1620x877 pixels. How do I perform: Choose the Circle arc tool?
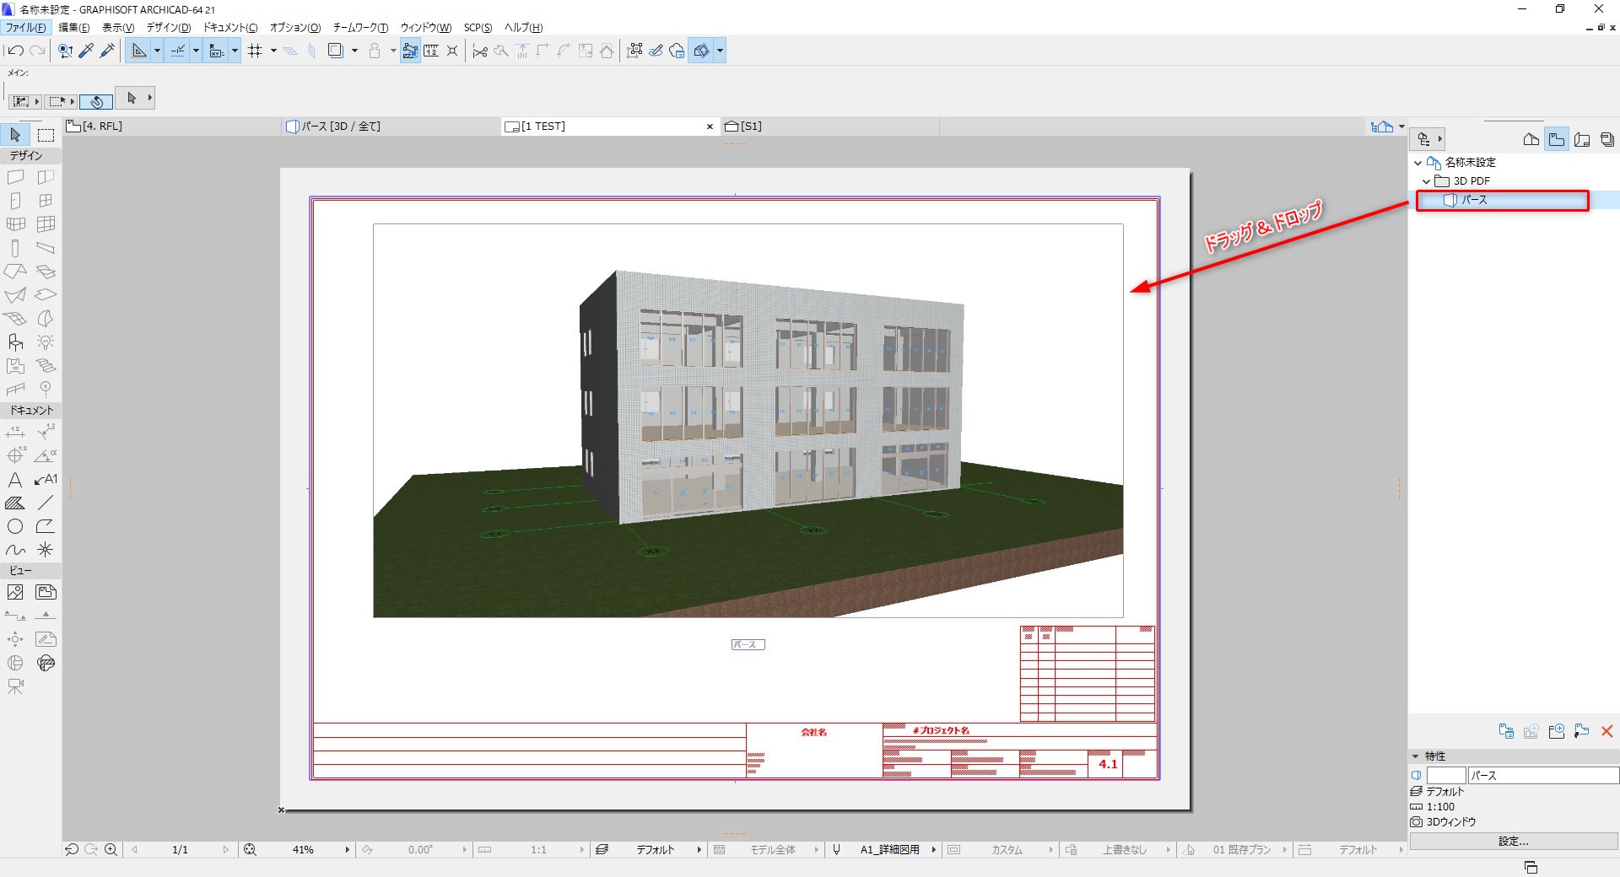[15, 527]
